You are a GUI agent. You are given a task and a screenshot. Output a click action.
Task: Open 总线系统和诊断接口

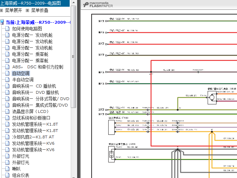coord(31,118)
